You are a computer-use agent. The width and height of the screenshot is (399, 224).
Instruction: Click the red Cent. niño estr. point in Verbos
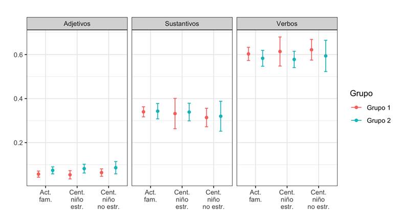click(280, 52)
